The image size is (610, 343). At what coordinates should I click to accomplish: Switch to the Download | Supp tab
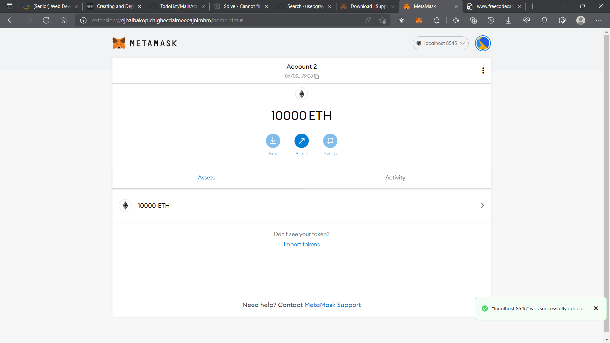click(368, 6)
